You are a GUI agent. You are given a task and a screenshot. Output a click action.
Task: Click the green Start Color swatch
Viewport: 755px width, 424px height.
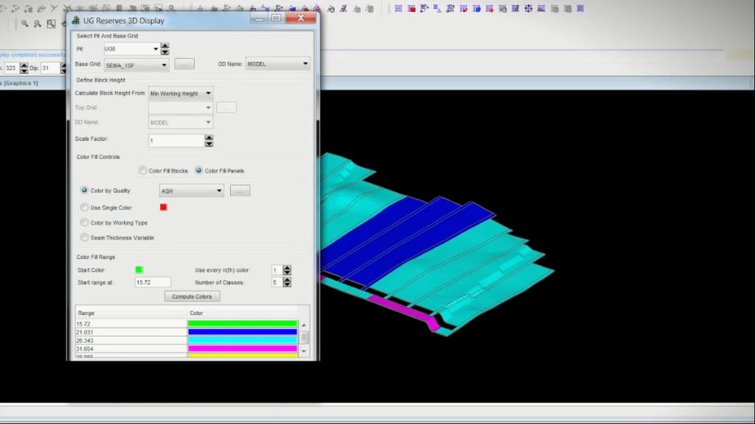tap(139, 270)
